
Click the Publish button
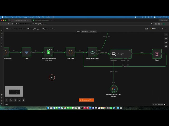153,29
